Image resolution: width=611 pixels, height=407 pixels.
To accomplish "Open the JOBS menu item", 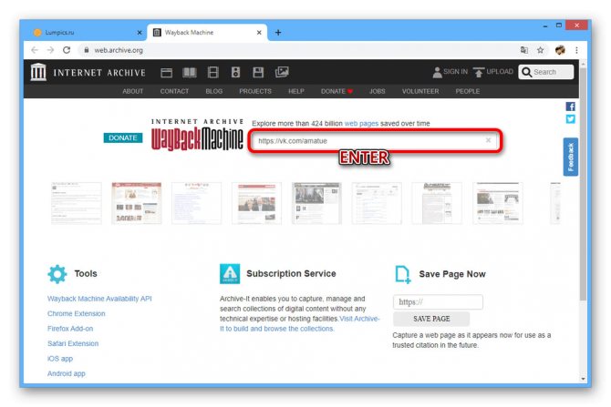I will pyautogui.click(x=378, y=91).
